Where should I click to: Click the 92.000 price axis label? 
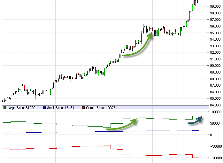click(215, 52)
